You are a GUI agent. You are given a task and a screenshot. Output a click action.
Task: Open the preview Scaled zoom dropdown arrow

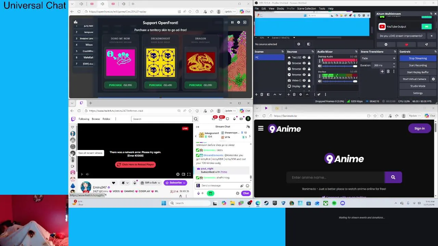294,38
